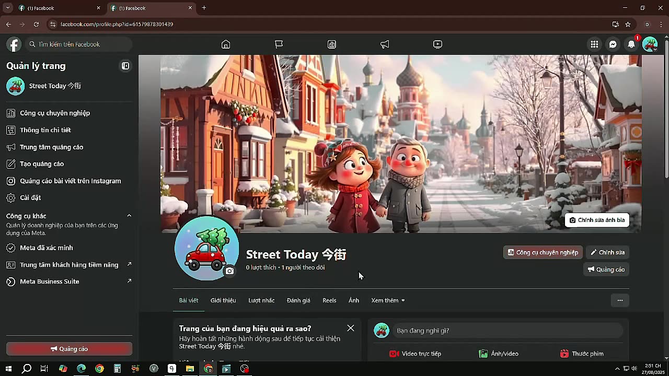Show hidden system tray icons
The image size is (669, 376).
tap(617, 369)
